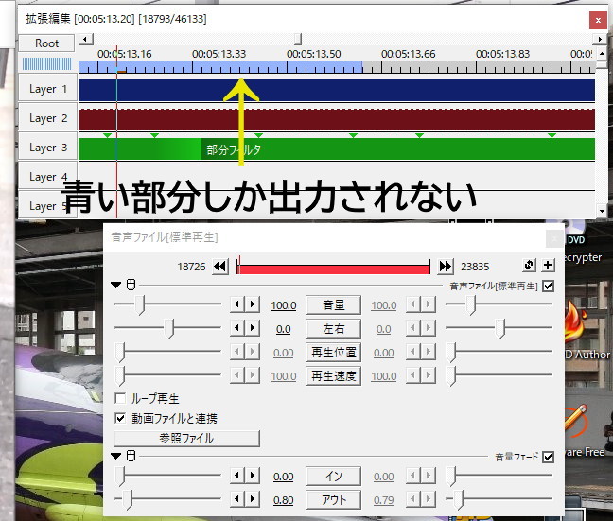
Task: Disable 音声ファイル[標準再生] filter checkbox
Action: tap(548, 286)
